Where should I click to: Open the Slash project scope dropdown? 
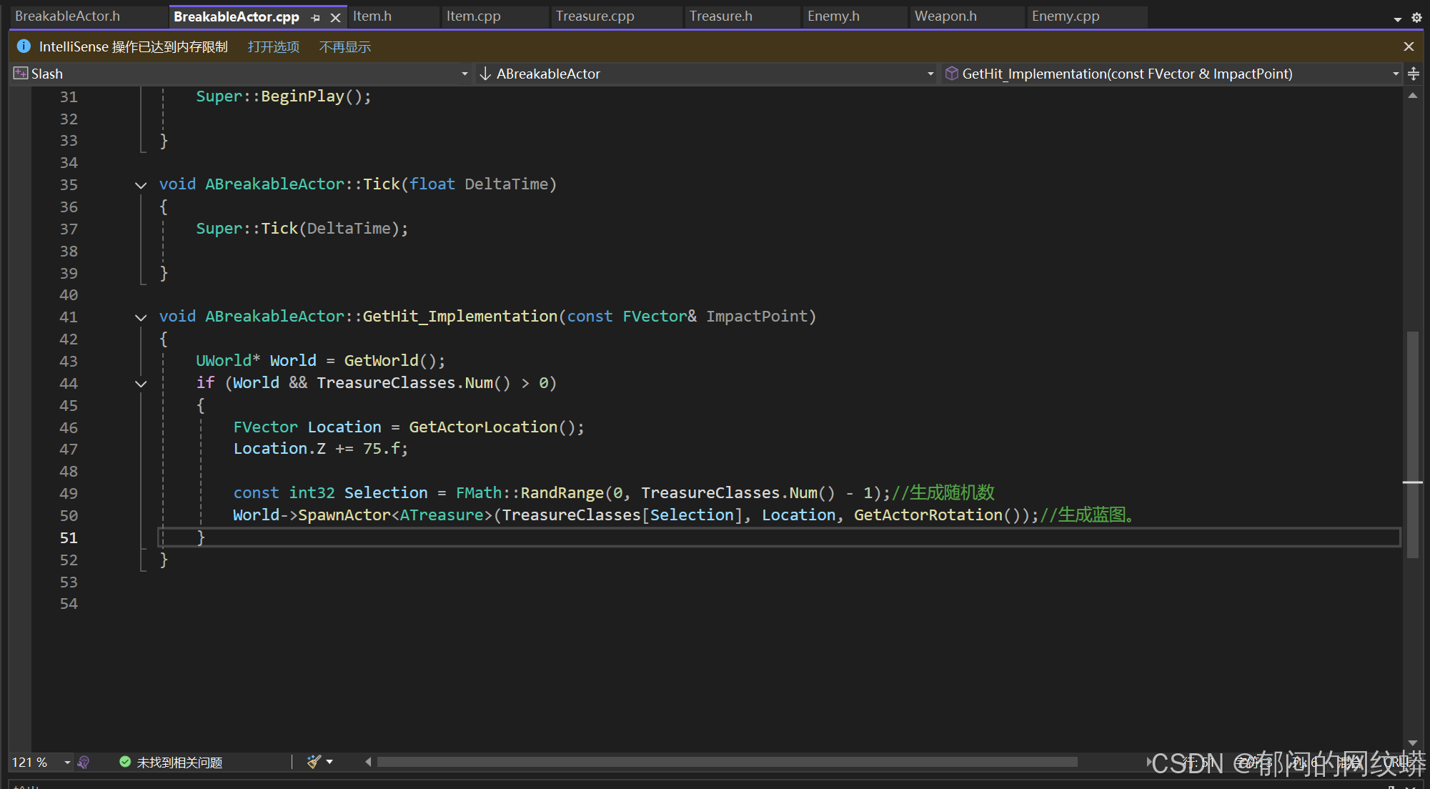point(464,74)
